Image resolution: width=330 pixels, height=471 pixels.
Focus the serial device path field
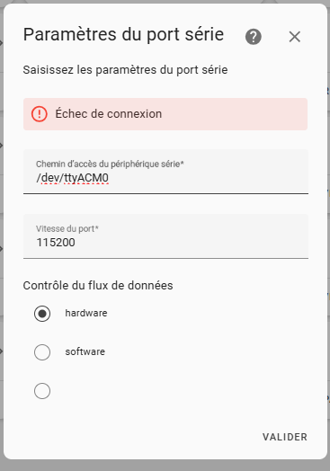pos(165,172)
